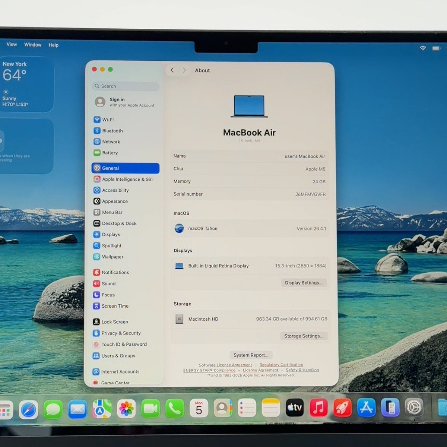Image resolution: width=447 pixels, height=447 pixels.
Task: Open Privacy & Security settings
Action: point(117,333)
